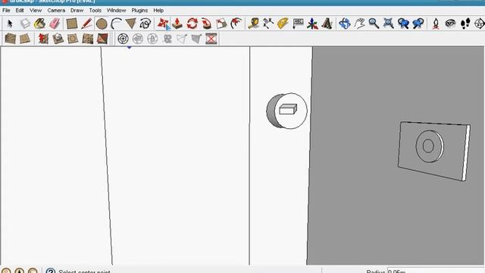Pick the Sandbox Flip Edge tool
The image size is (485, 273).
tap(102, 39)
